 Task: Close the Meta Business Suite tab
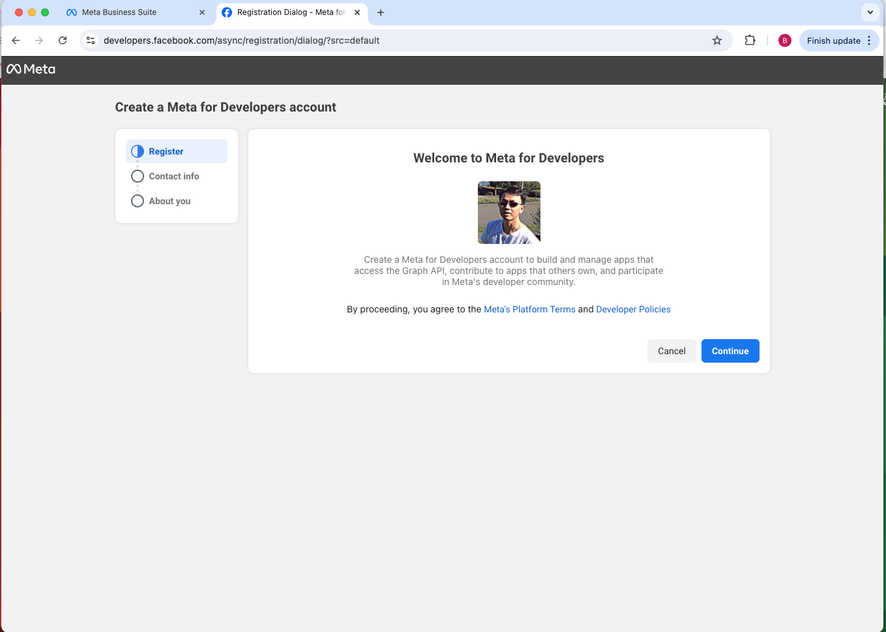point(202,12)
